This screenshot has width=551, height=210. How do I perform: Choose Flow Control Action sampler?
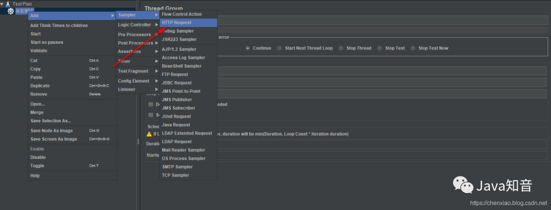coord(188,14)
